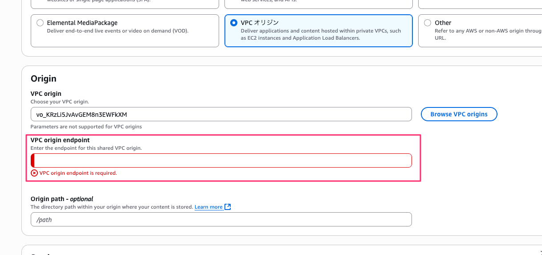
Task: Click the empty VPC origin endpoint field
Action: (223, 160)
